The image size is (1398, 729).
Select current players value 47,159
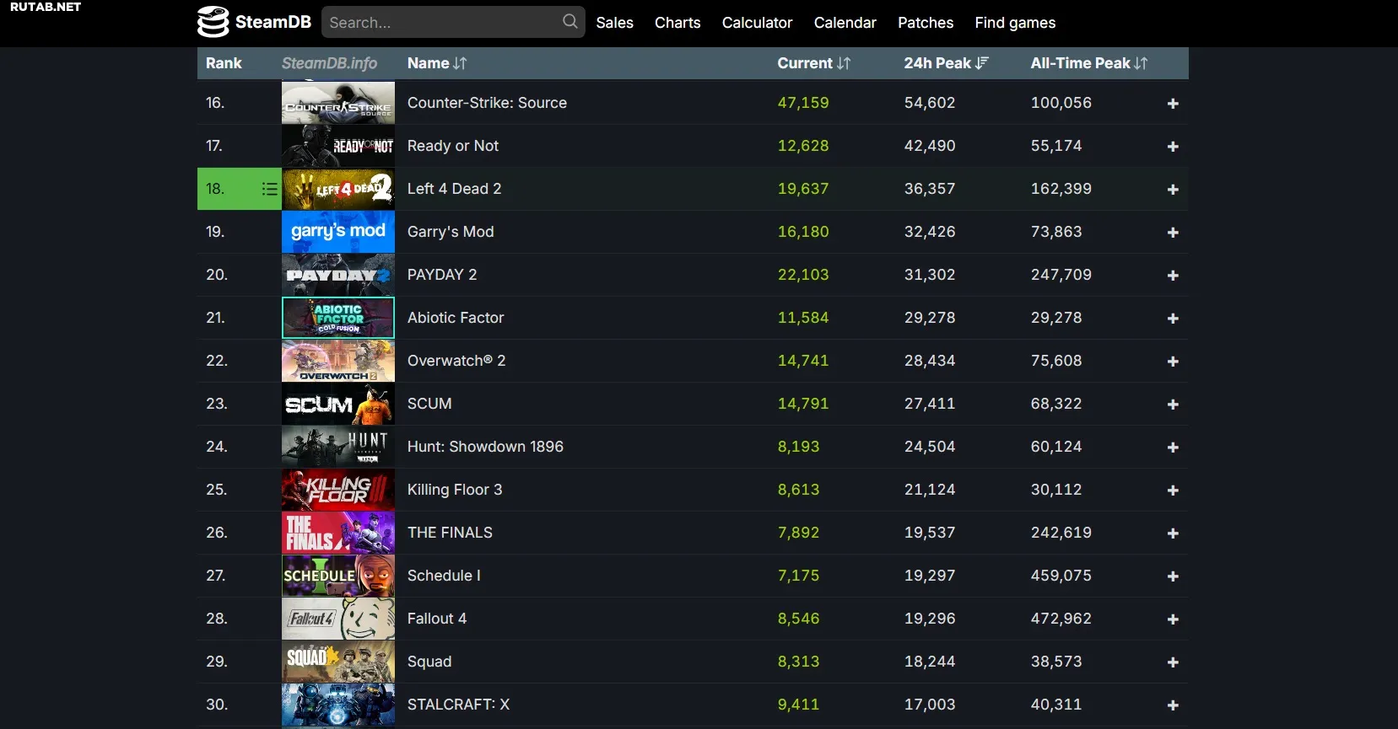click(803, 103)
